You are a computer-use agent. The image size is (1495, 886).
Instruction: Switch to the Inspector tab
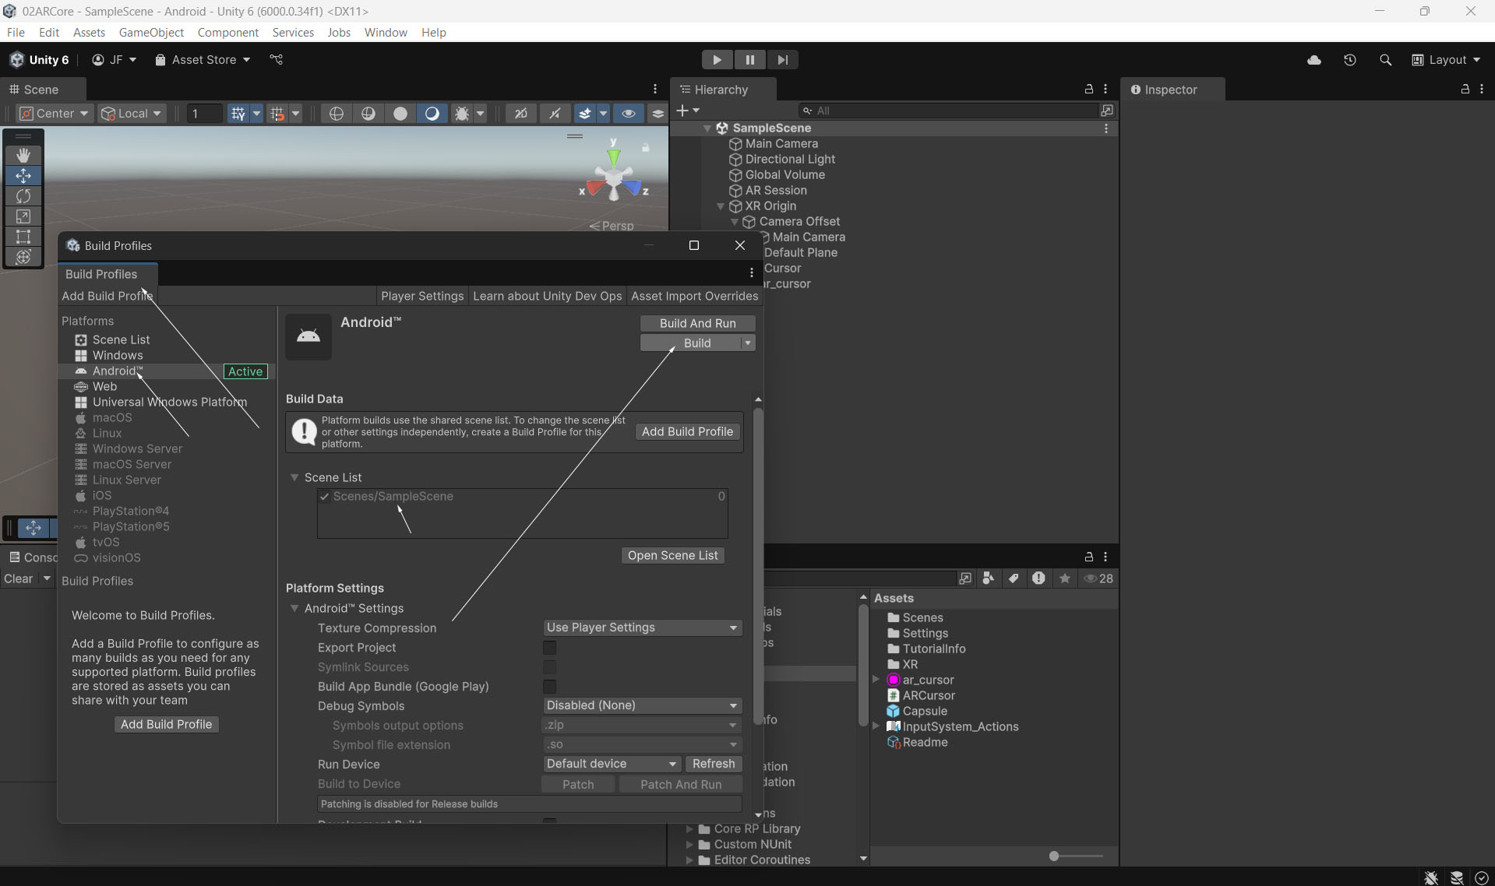(1169, 90)
